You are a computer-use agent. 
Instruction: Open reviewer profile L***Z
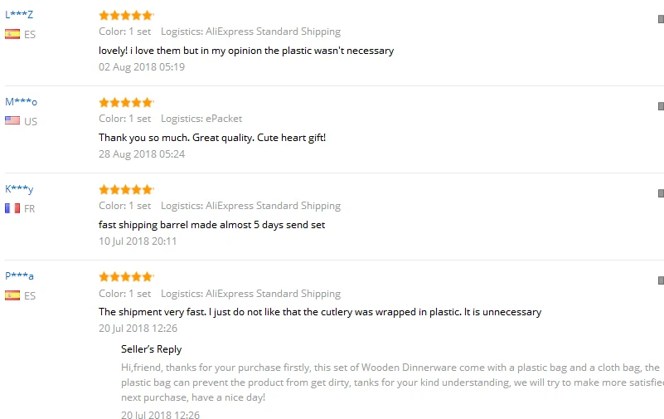tap(19, 14)
